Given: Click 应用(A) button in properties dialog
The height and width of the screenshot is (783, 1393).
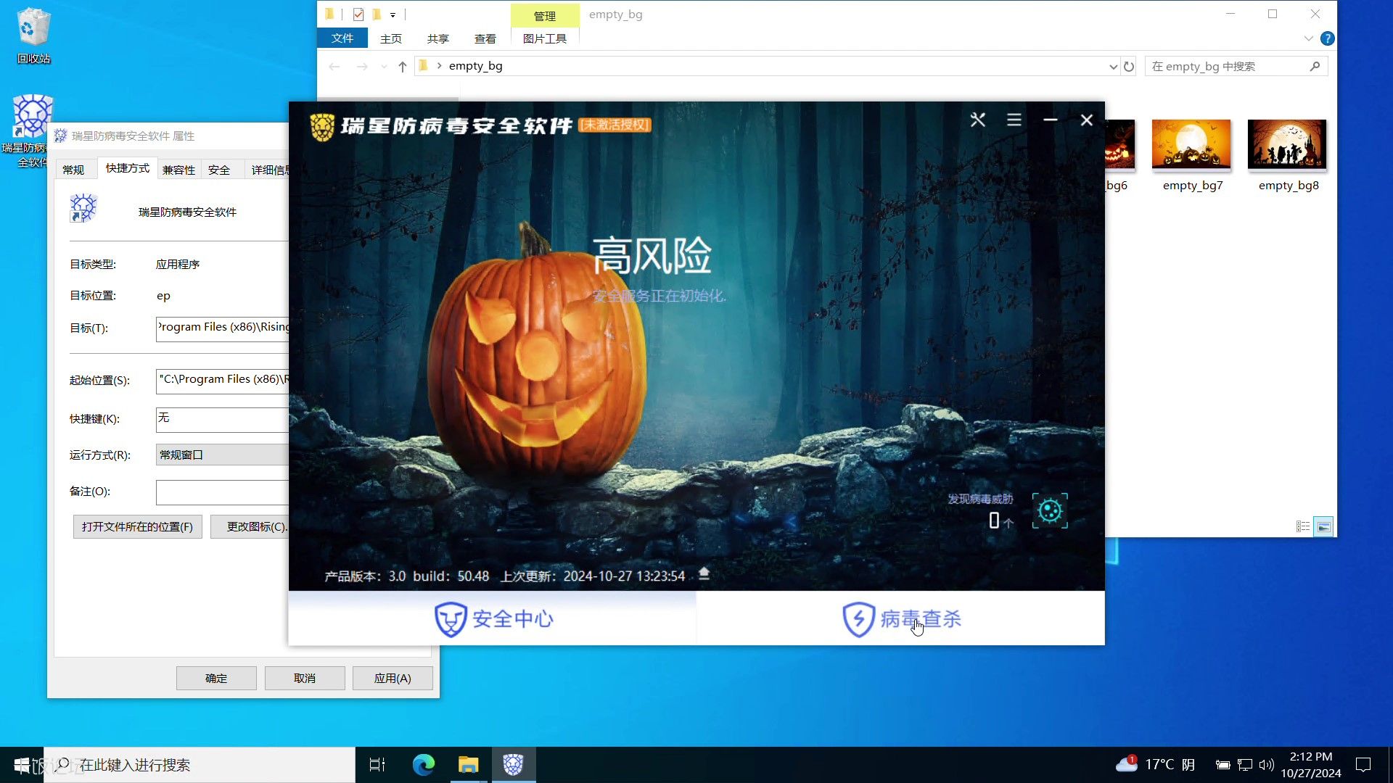Looking at the screenshot, I should click(393, 679).
